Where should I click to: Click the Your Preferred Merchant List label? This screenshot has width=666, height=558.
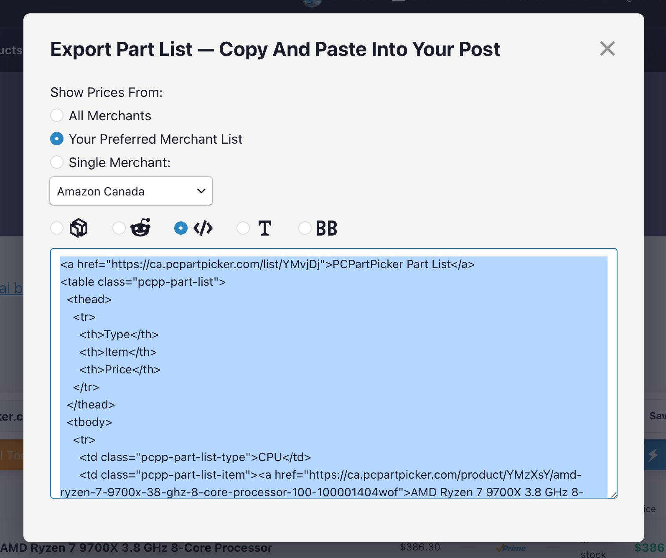tap(155, 139)
